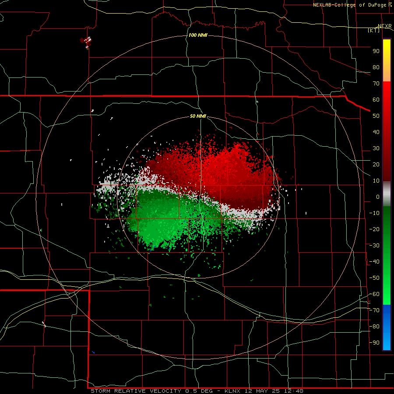The image size is (394, 394).
Task: Click the "NEXR" label above the scale
Action: pos(385,26)
